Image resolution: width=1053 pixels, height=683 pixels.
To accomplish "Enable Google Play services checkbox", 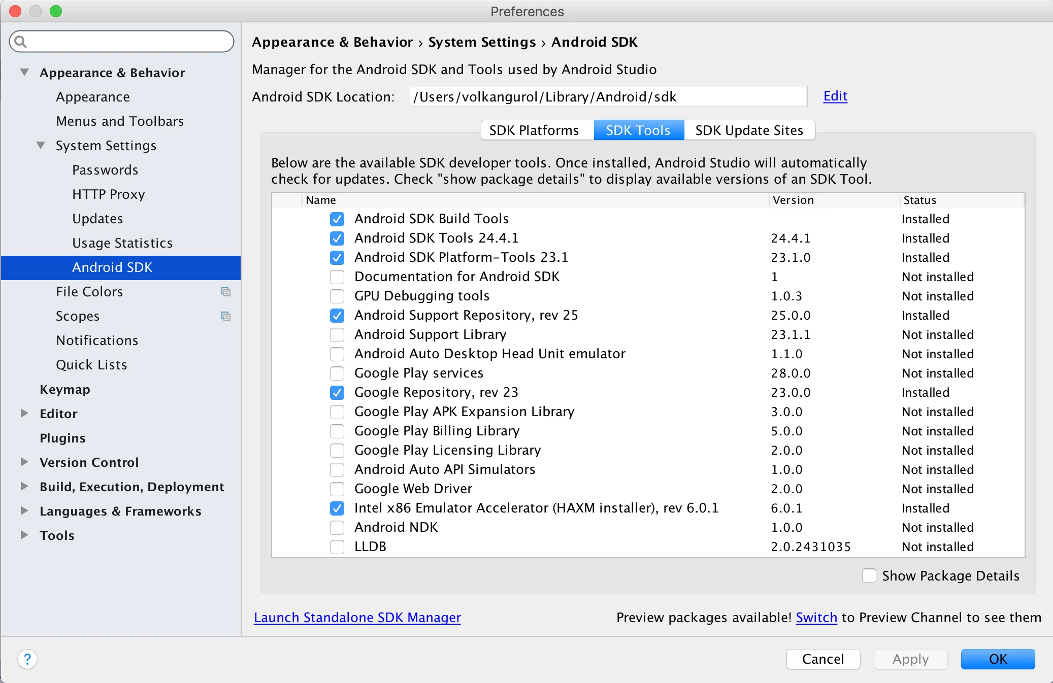I will point(337,373).
